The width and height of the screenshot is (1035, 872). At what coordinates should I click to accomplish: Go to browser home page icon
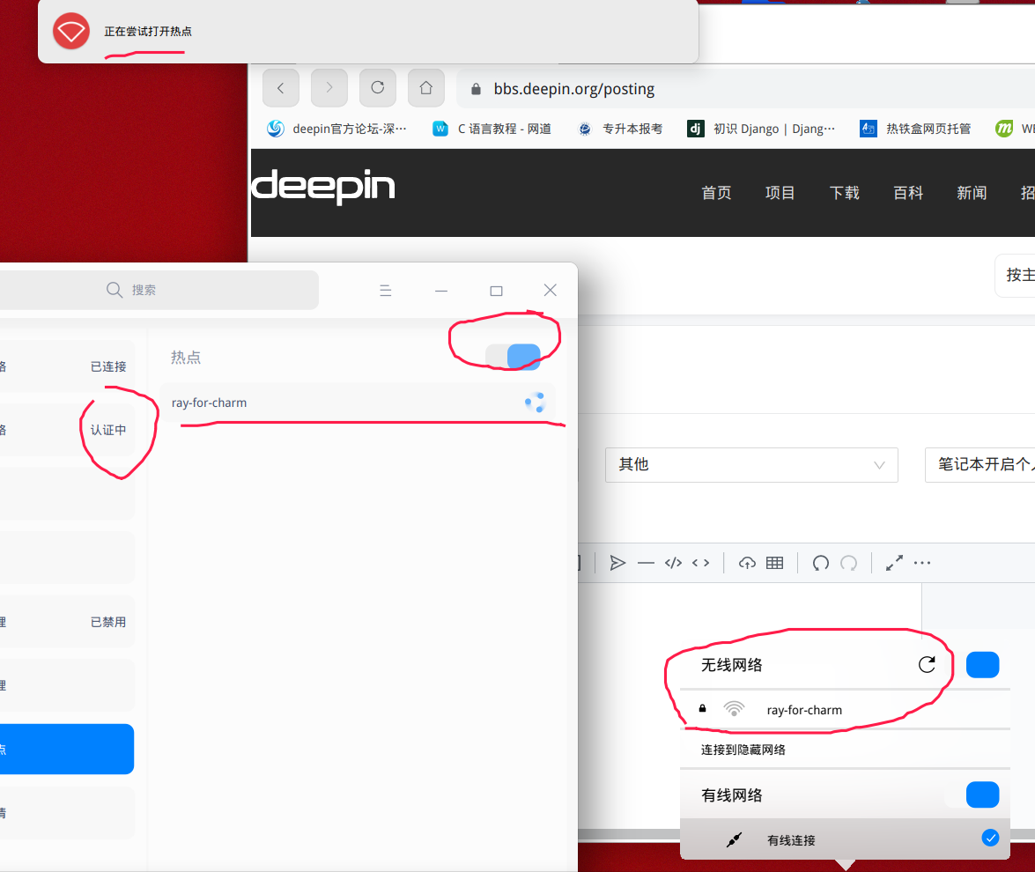coord(425,88)
